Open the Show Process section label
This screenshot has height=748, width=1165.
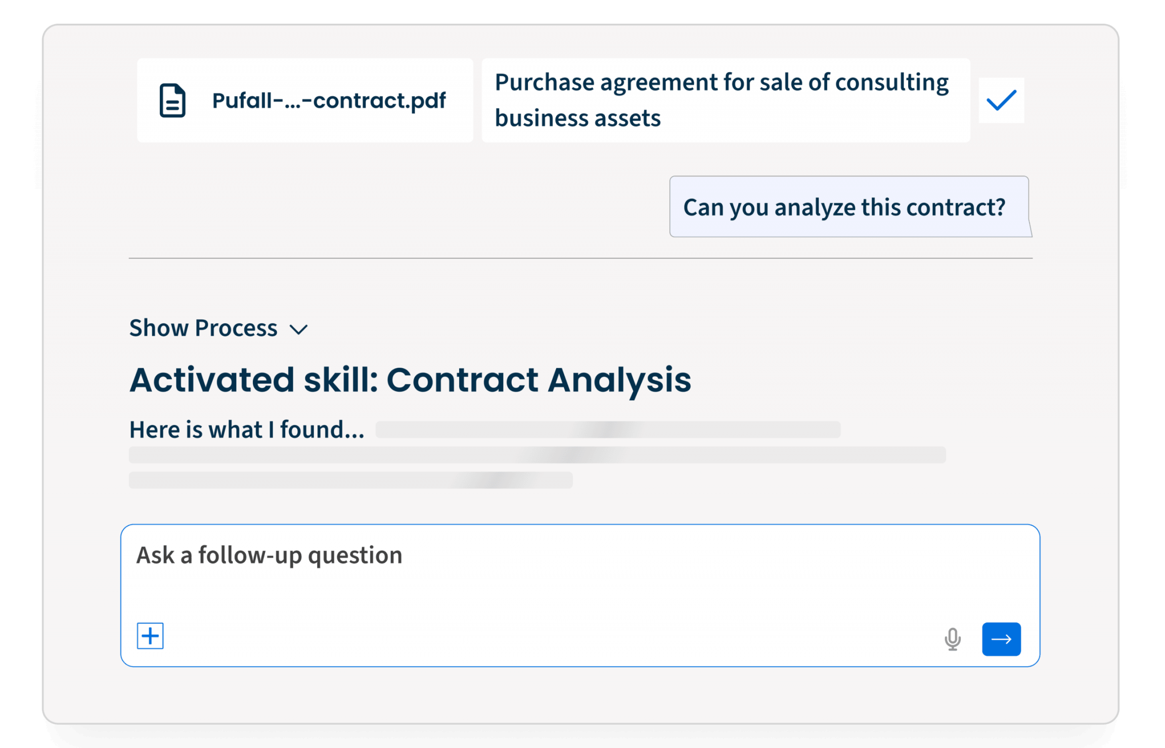coord(203,328)
